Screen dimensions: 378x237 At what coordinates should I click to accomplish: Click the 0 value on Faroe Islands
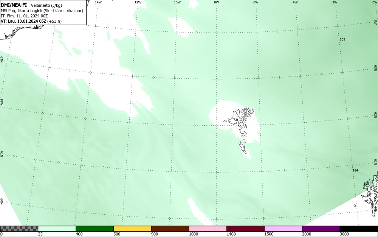click(237, 120)
